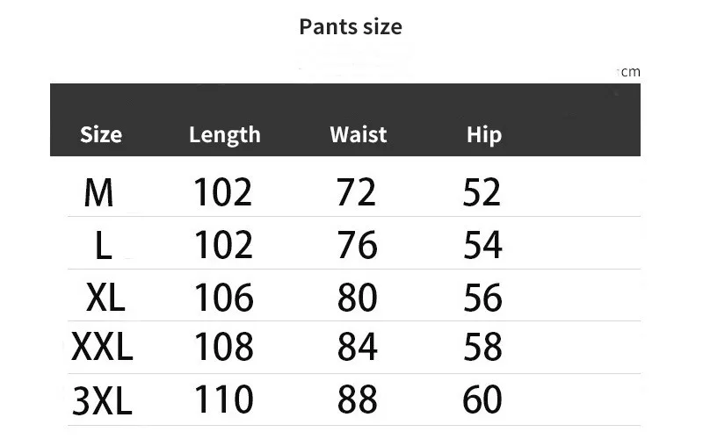703x439 pixels.
Task: Click waist value 72 for M
Action: click(x=357, y=192)
